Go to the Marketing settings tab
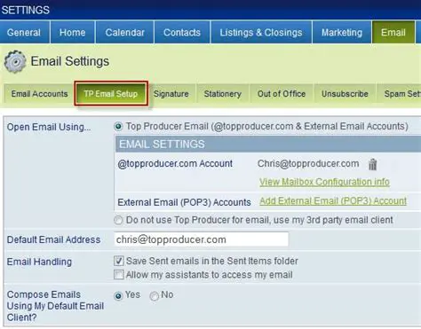The image size is (421, 329). [x=342, y=32]
